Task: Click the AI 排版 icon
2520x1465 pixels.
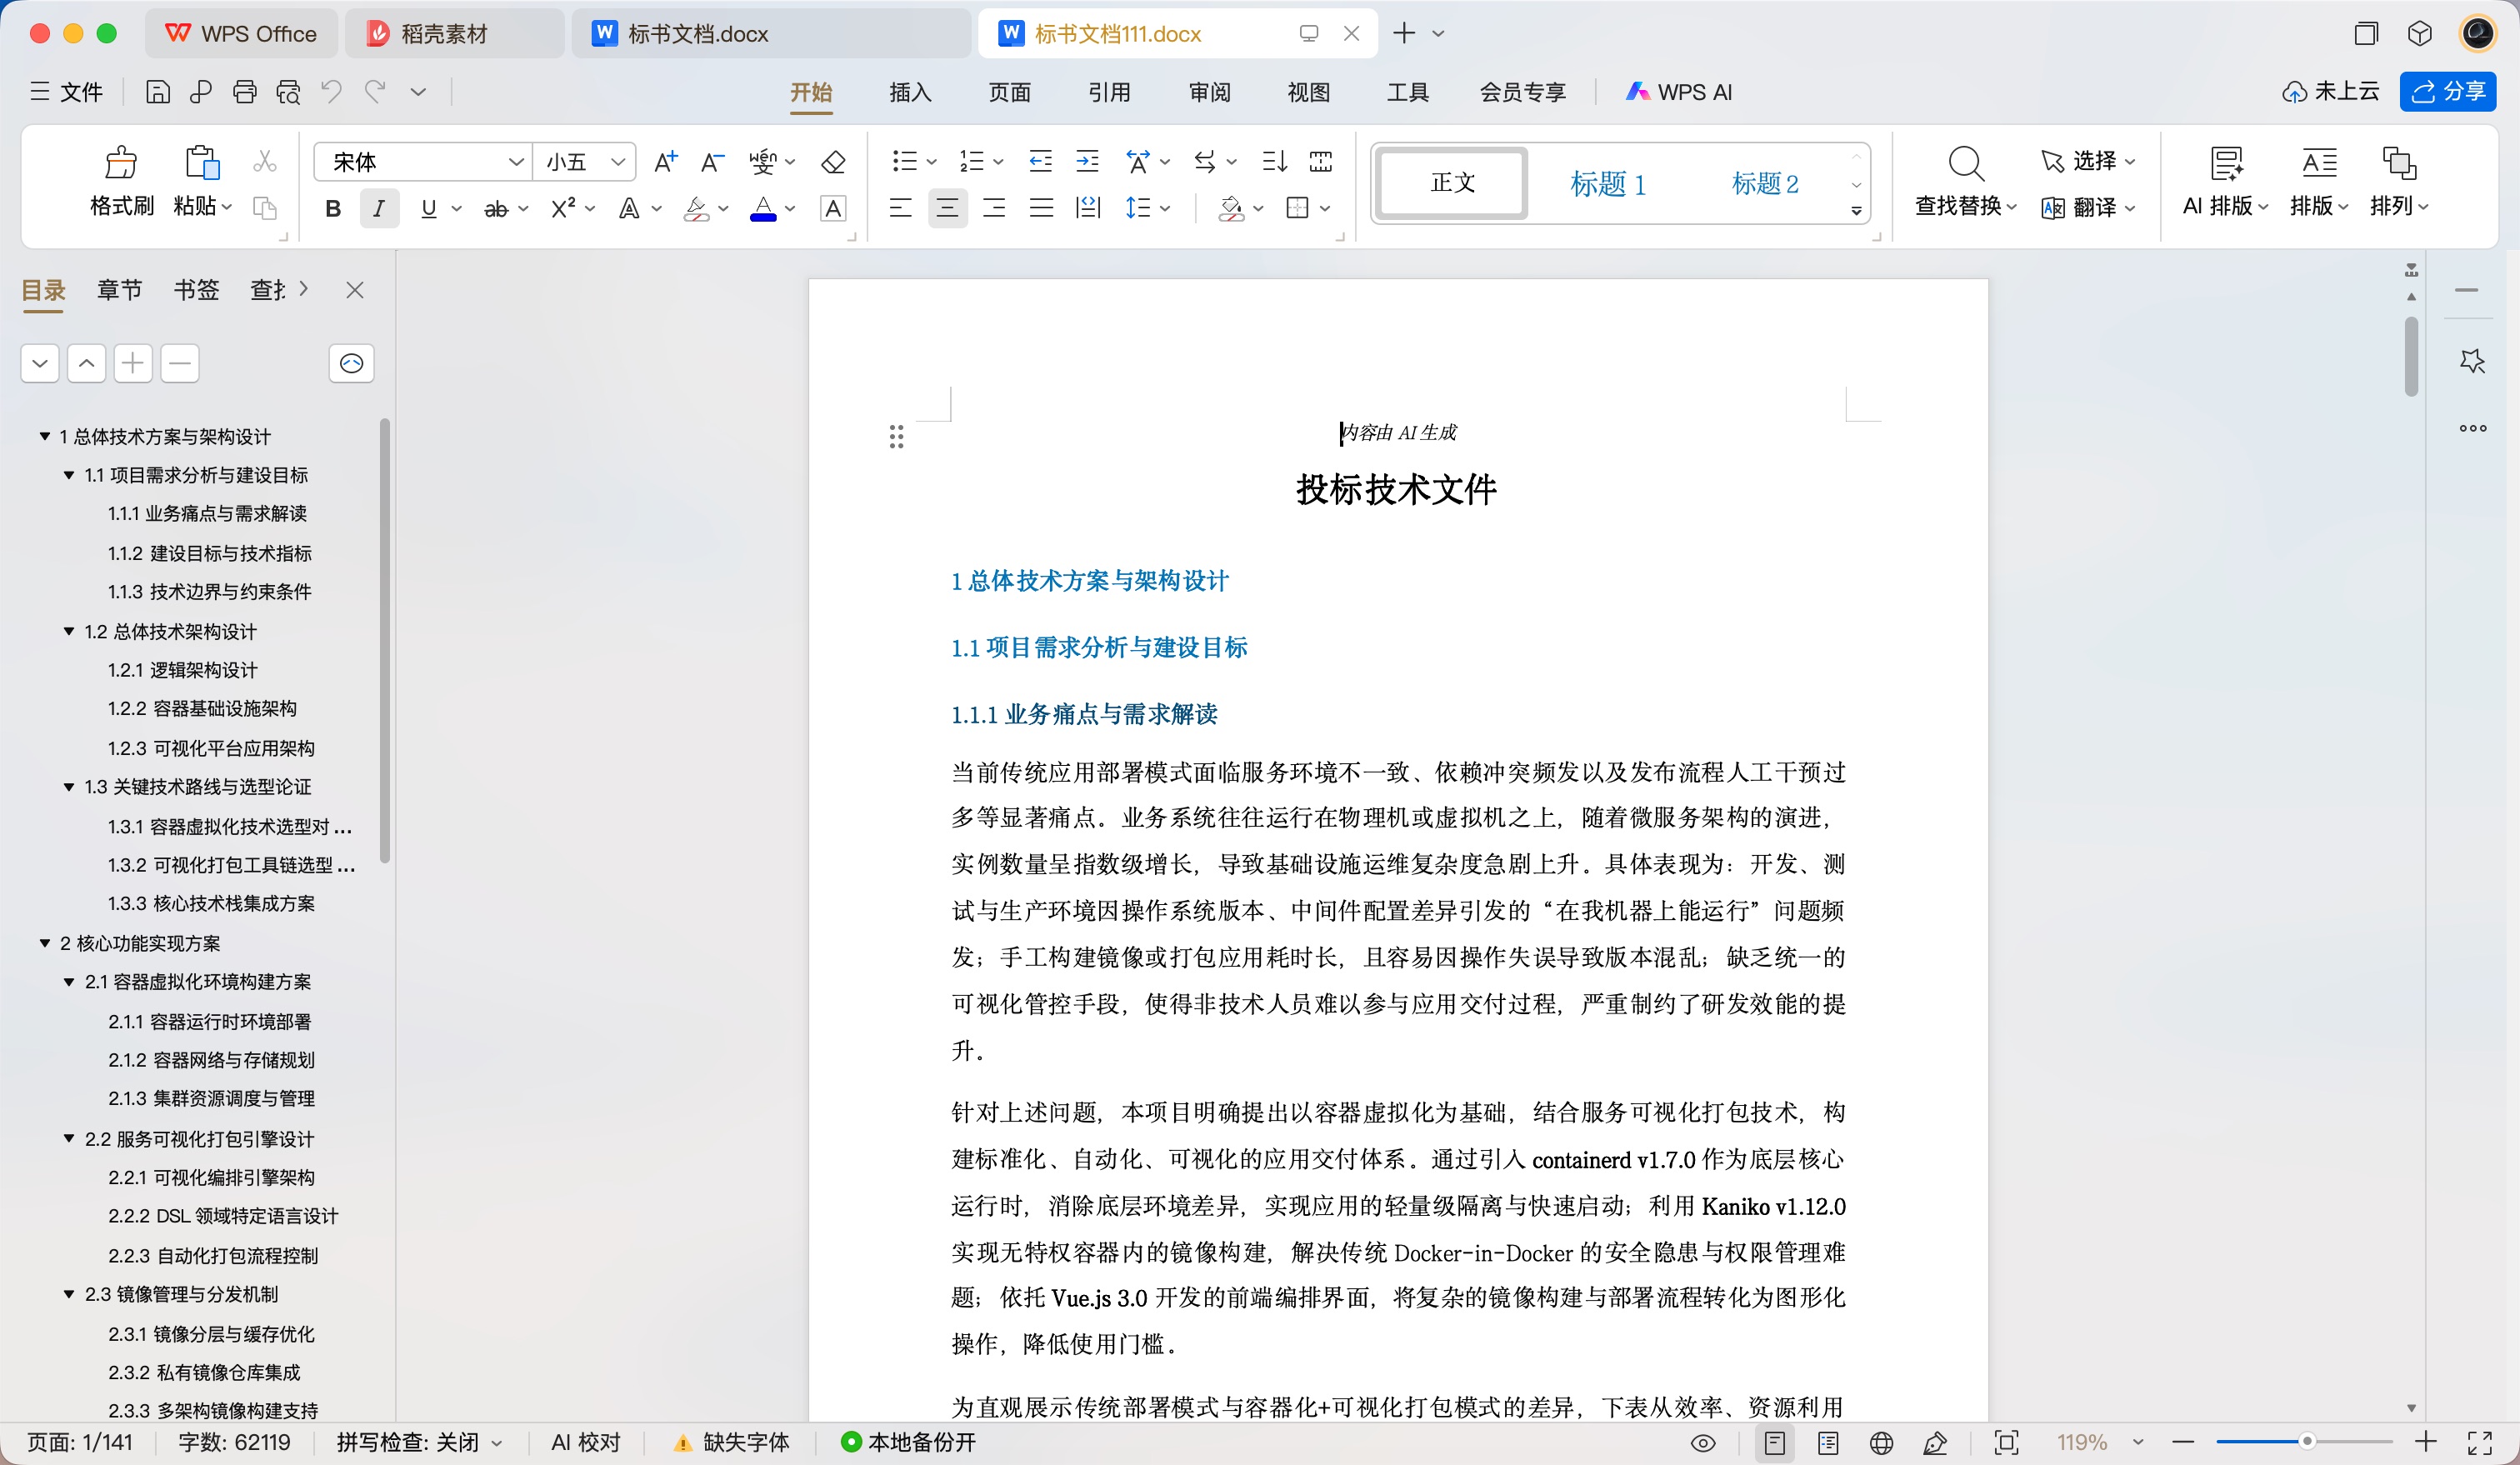Action: point(2225,163)
